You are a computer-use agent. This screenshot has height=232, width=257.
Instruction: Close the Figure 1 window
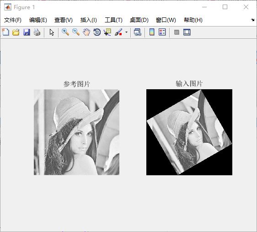[246, 7]
